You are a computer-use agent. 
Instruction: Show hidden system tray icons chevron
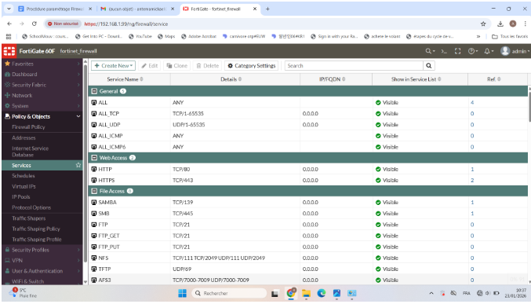[x=431, y=293]
